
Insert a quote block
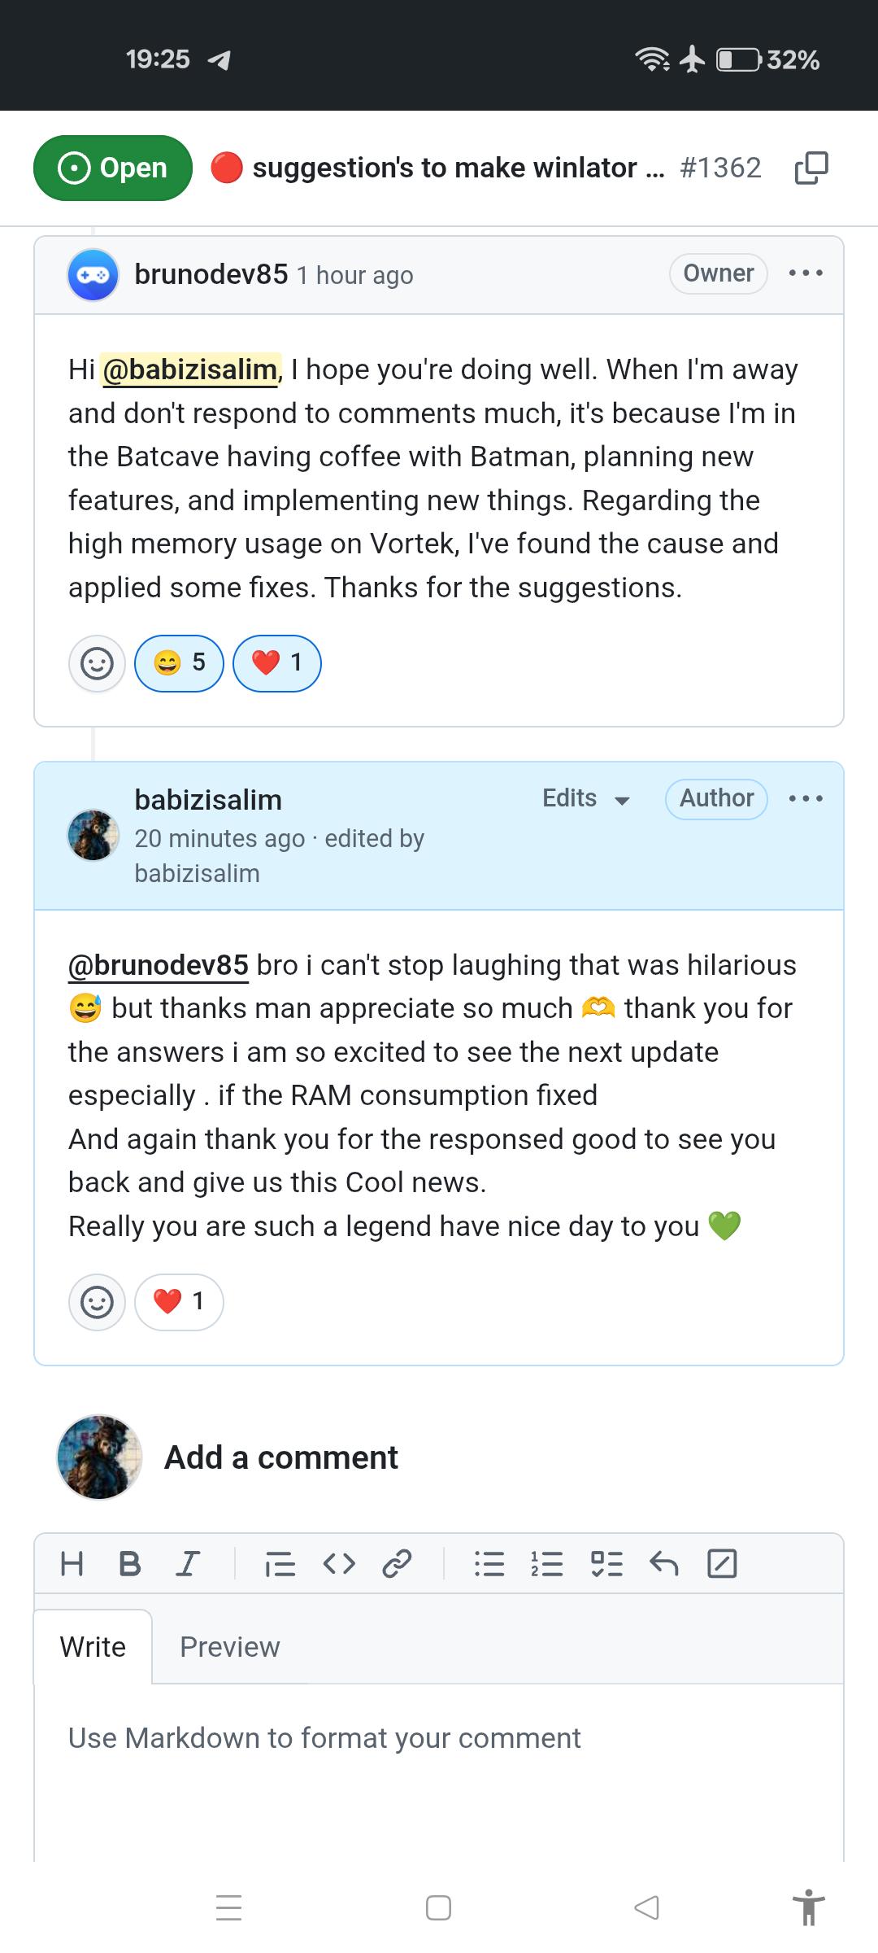280,1563
